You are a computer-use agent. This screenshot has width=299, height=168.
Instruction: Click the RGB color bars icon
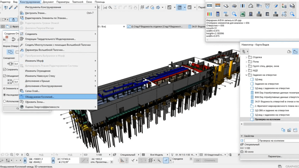(209, 14)
